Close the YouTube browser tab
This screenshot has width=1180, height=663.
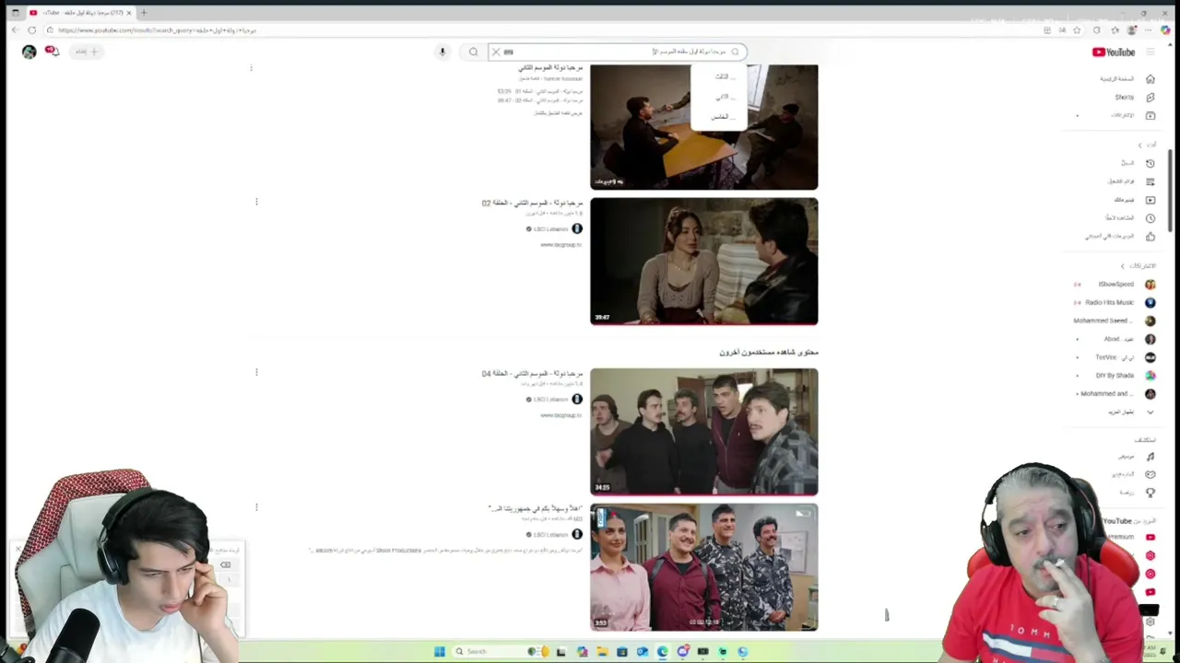(x=129, y=13)
